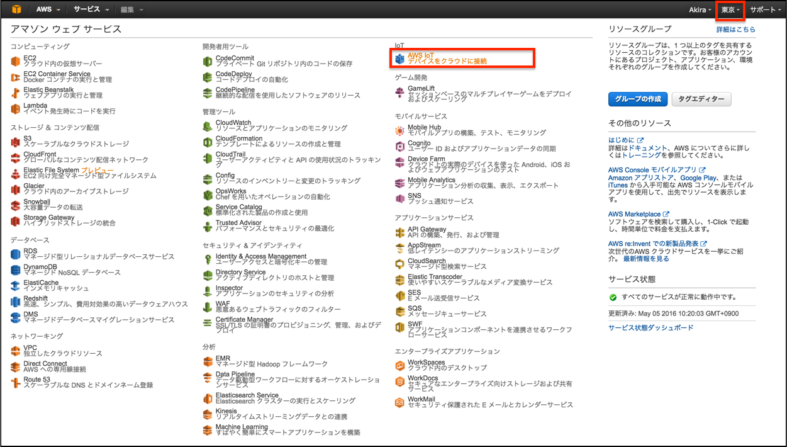
Task: Open the Redshift icon
Action: [x=16, y=302]
